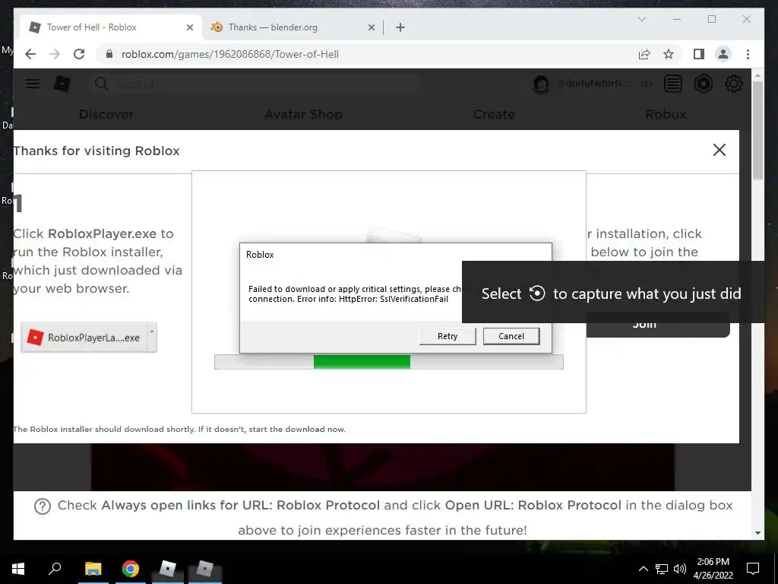Open the Chrome profile avatar menu

pos(723,54)
